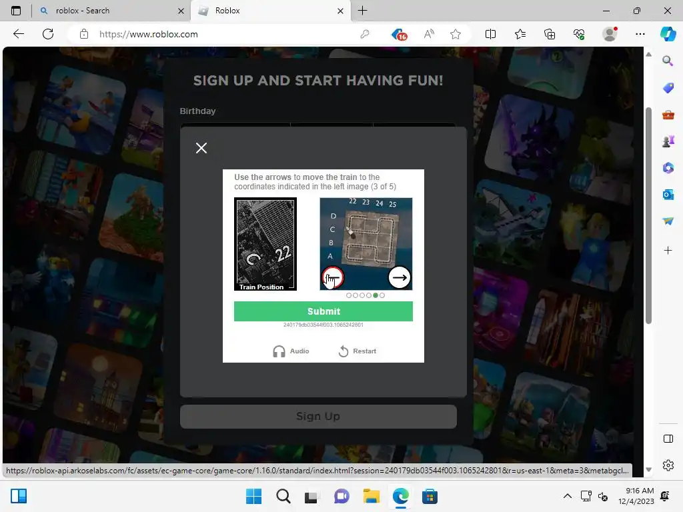View site information lock icon
The image size is (683, 512).
[84, 34]
